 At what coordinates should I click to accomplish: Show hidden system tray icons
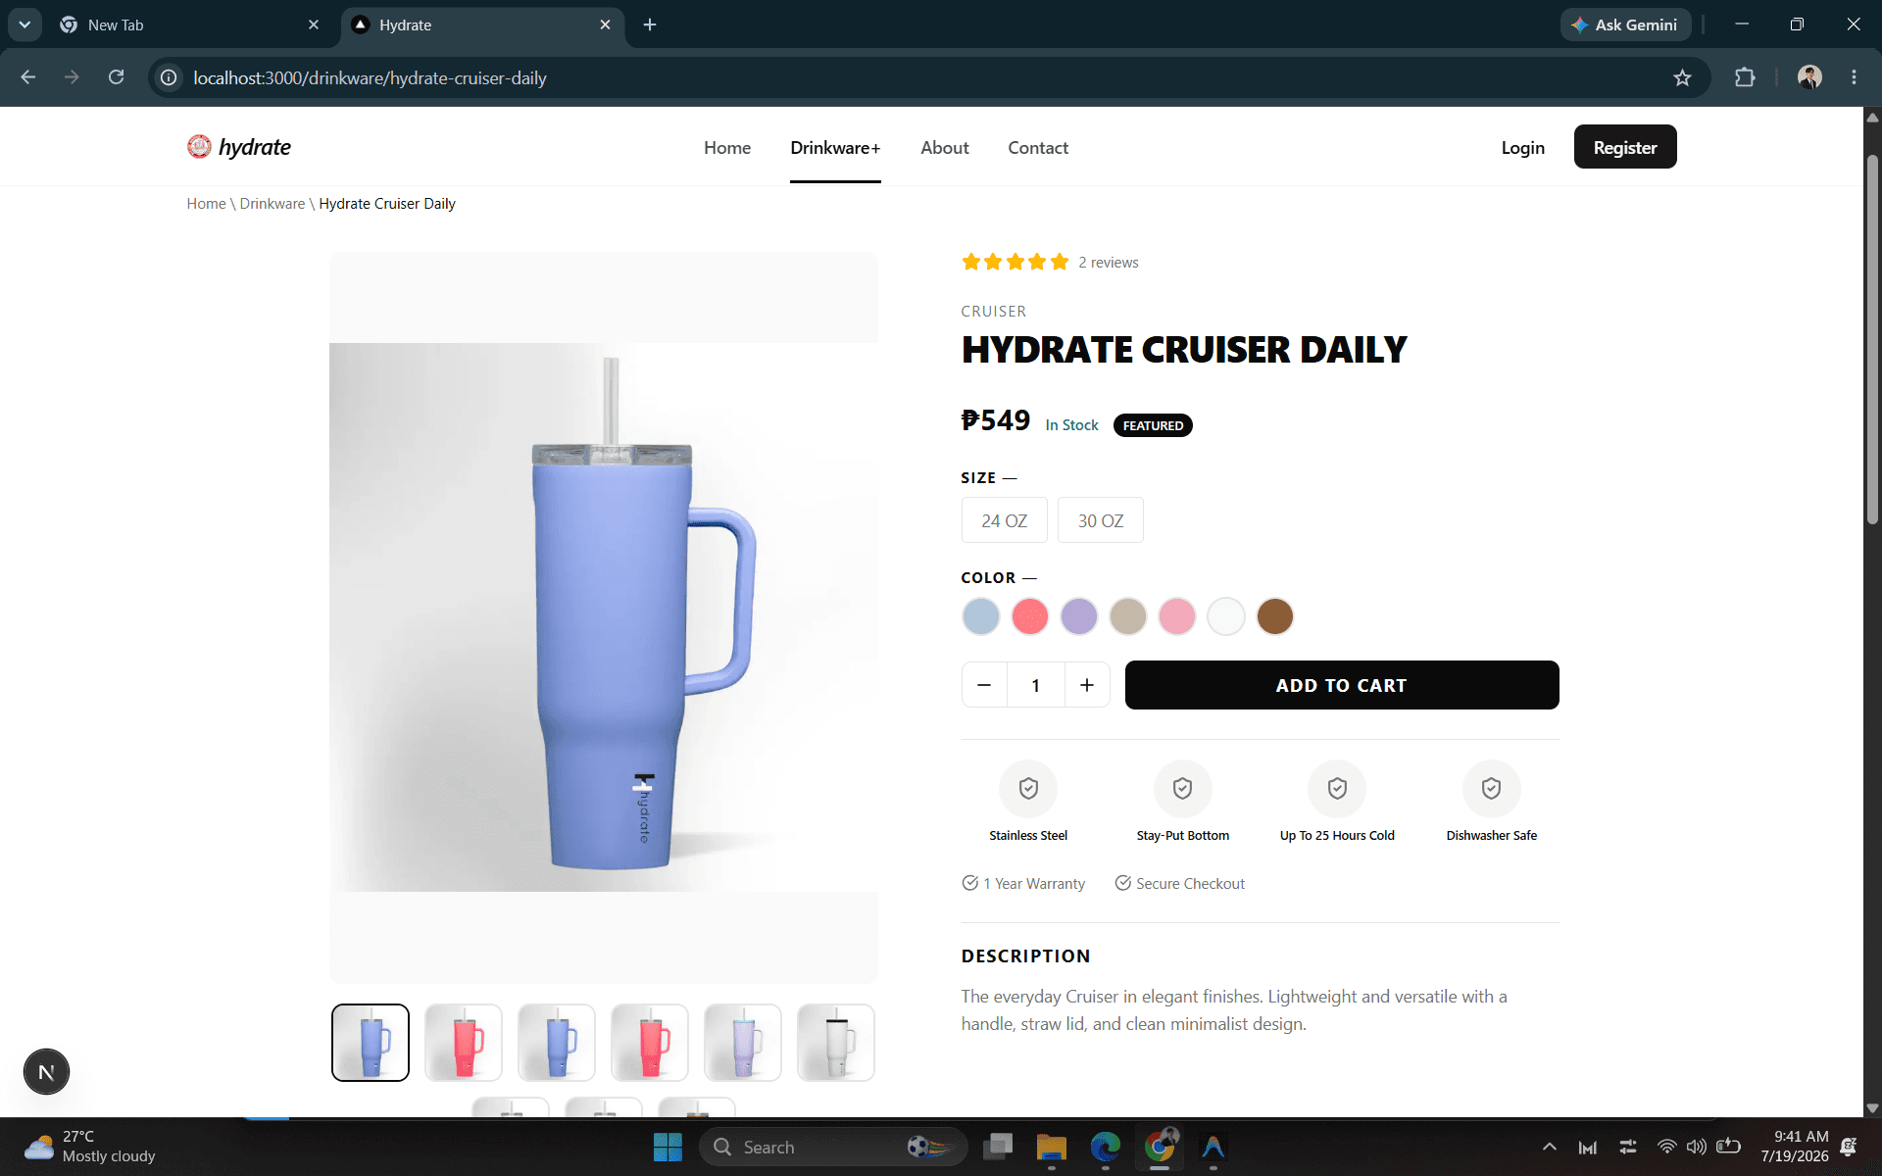point(1550,1147)
